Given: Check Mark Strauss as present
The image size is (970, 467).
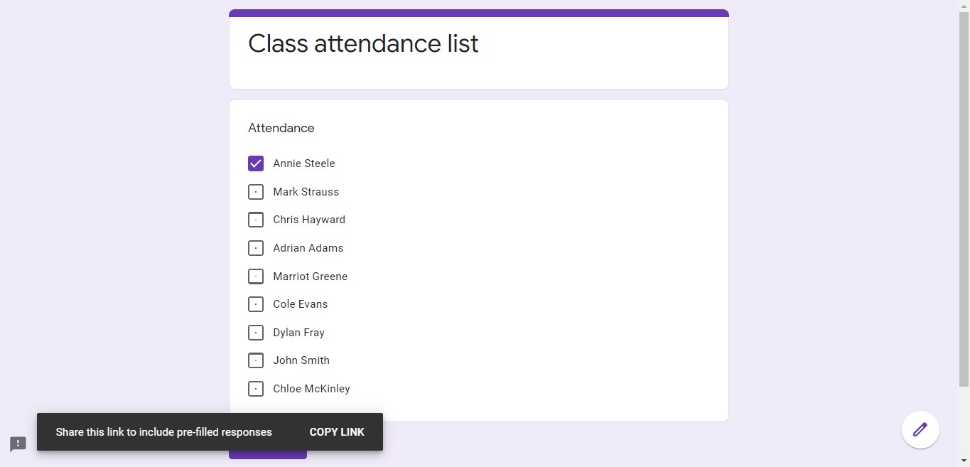Looking at the screenshot, I should (255, 191).
